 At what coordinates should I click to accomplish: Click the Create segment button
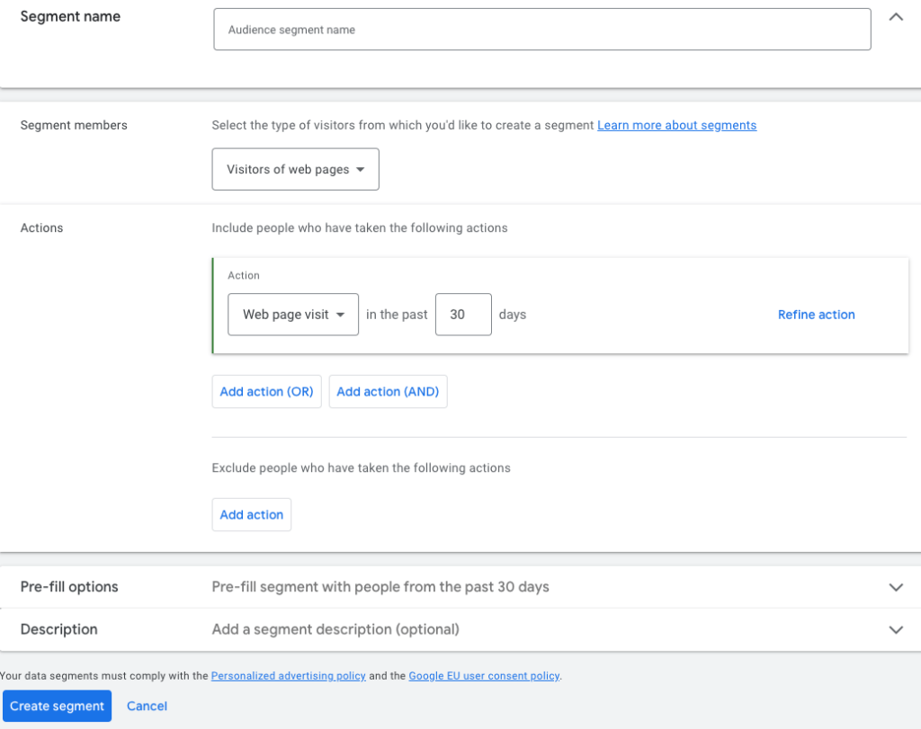[x=58, y=706]
